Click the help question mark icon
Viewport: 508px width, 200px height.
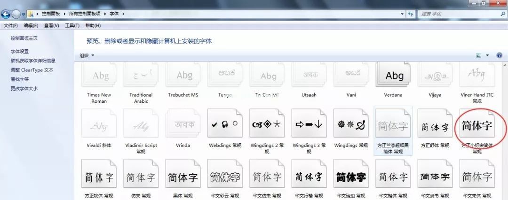(500, 55)
